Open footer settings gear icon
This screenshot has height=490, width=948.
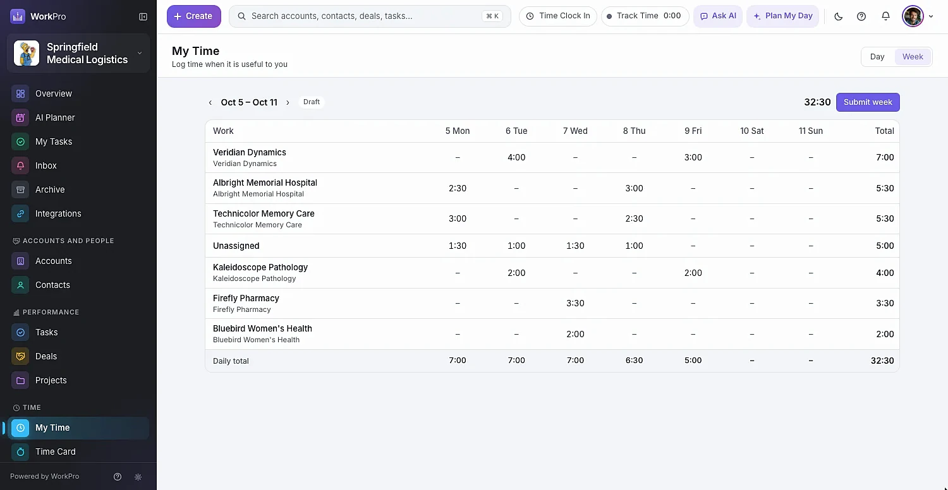point(138,477)
